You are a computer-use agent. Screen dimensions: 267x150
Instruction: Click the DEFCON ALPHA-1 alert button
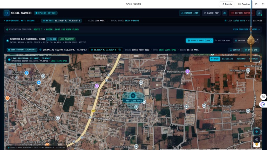pos(242,13)
